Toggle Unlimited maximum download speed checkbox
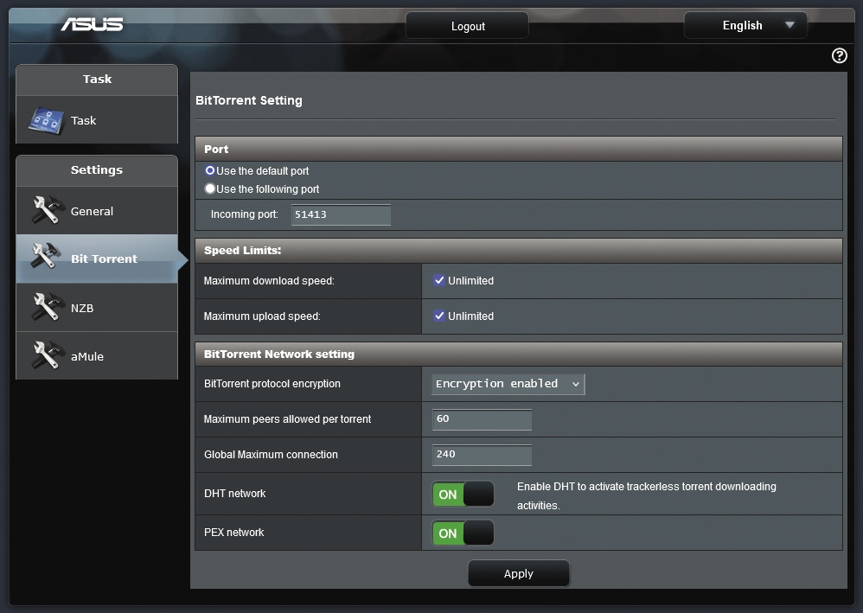Screen dimensions: 863x613 [439, 280]
